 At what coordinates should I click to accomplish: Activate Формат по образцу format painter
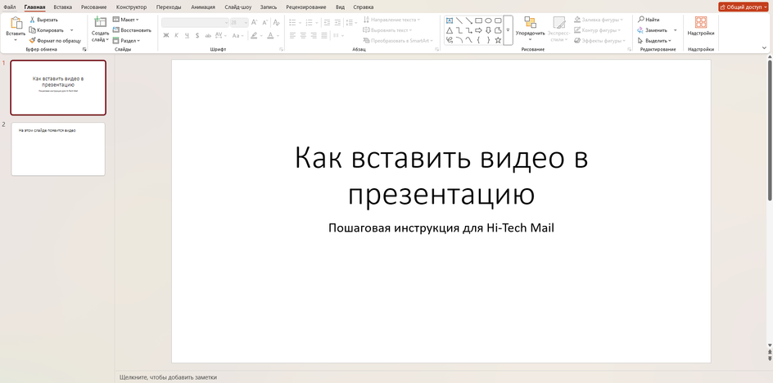tap(55, 41)
